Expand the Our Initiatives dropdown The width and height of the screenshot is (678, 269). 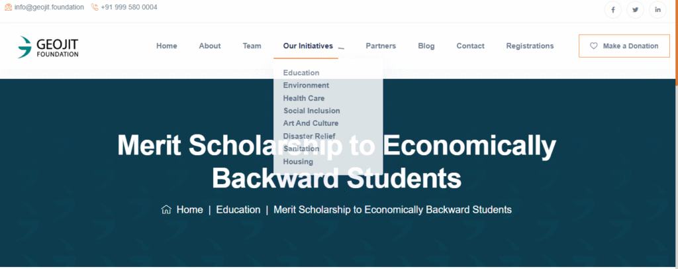pyautogui.click(x=308, y=46)
